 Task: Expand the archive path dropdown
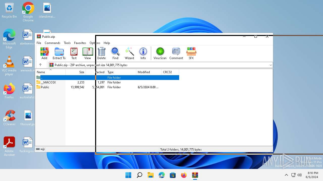271,65
